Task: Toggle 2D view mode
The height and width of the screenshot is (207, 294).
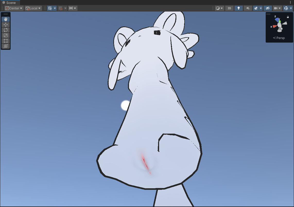Action: (x=229, y=8)
